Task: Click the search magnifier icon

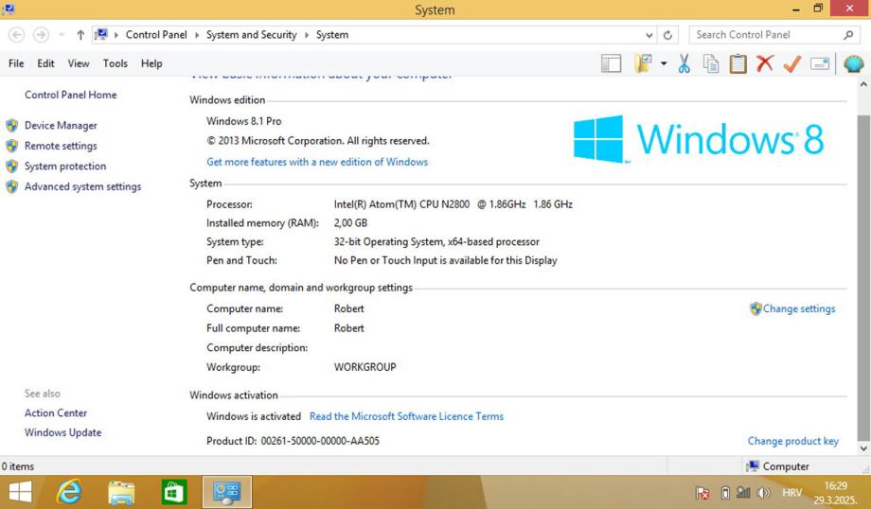Action: tap(848, 35)
